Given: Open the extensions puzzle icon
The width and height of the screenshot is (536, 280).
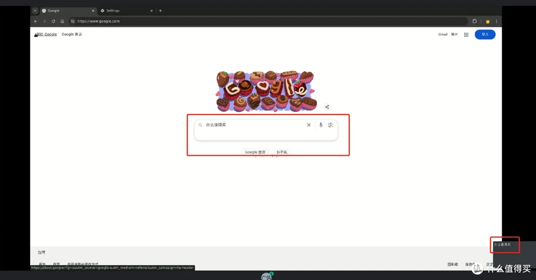Looking at the screenshot, I should click(474, 21).
